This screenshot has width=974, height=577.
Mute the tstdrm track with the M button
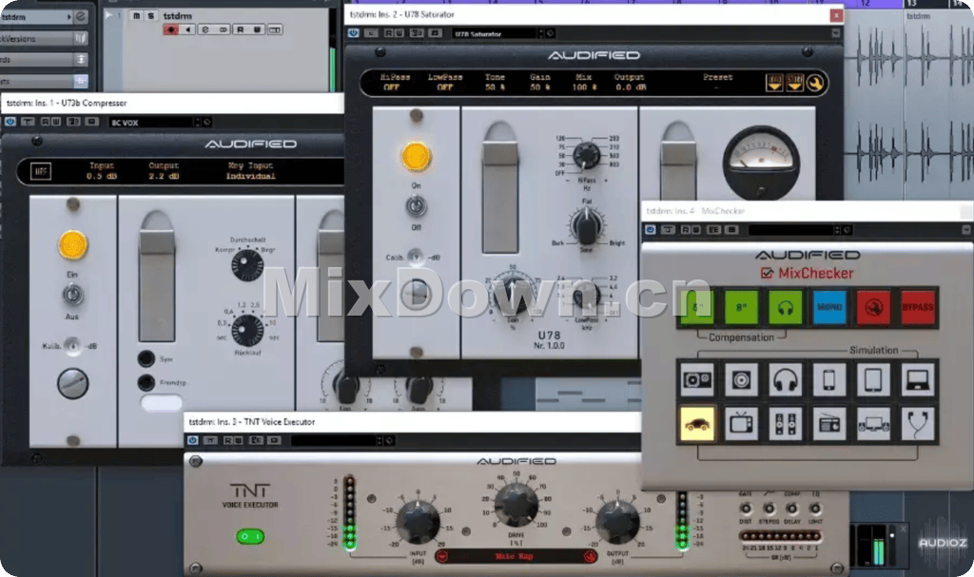click(135, 16)
